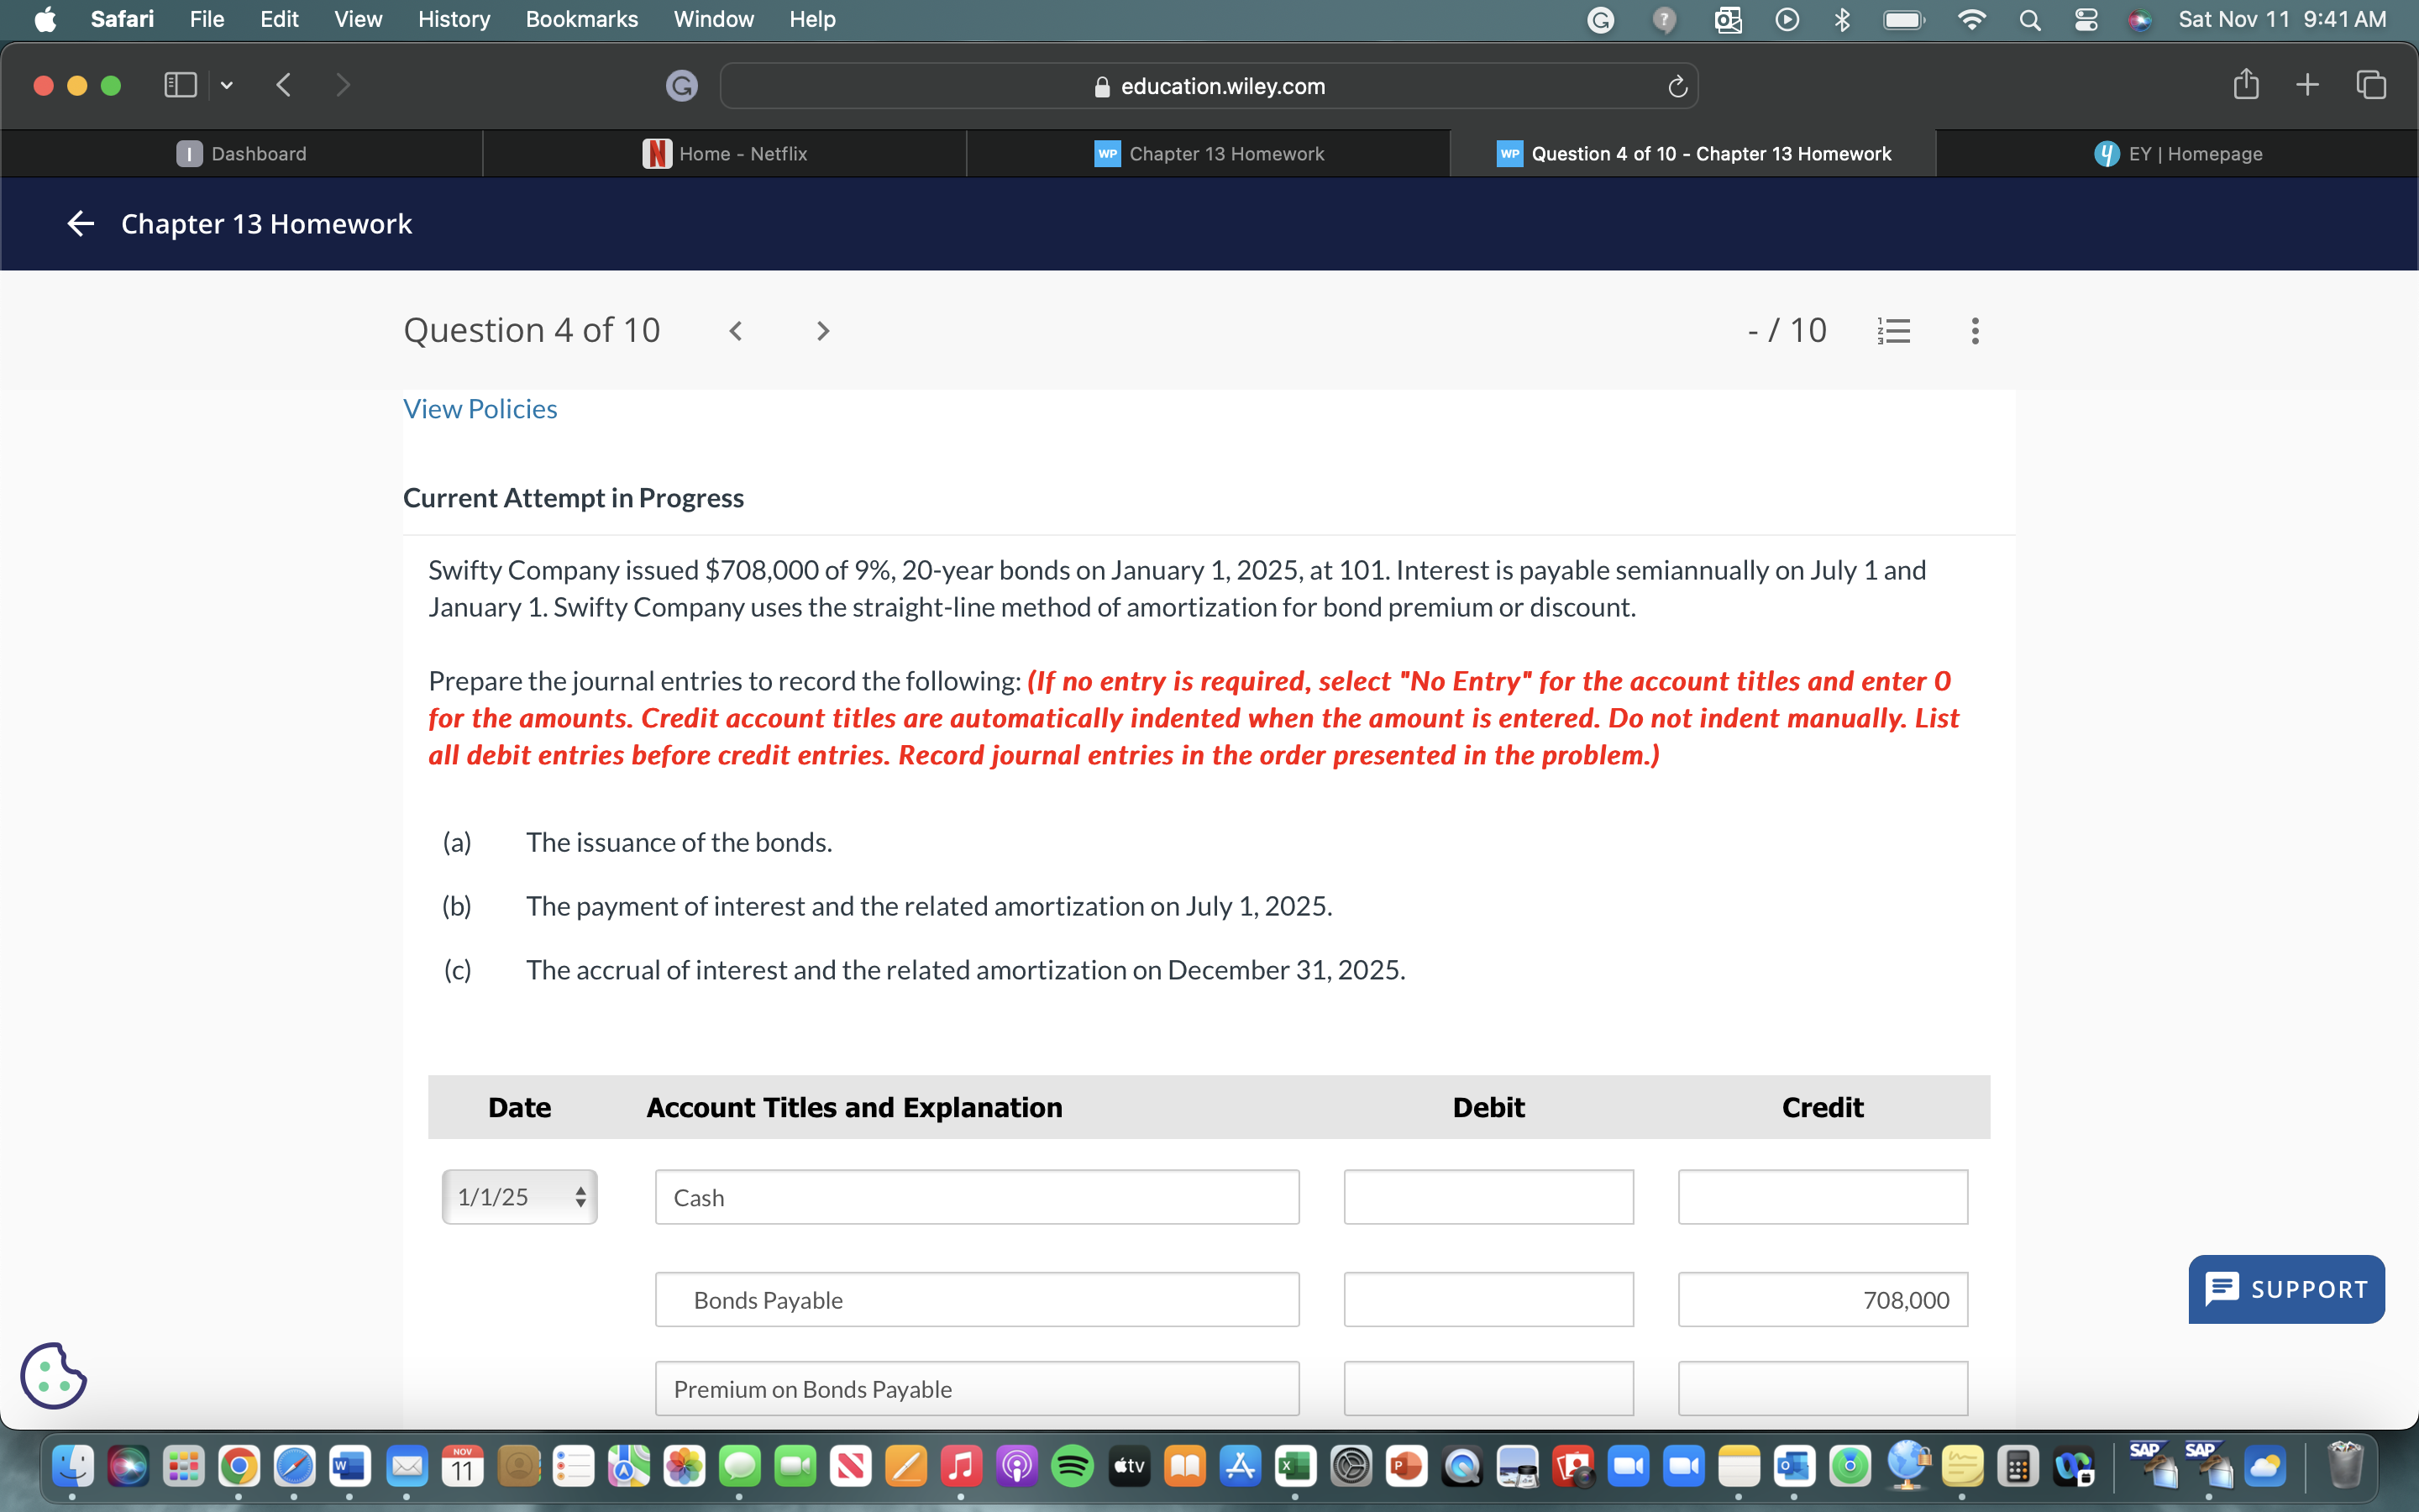
Task: Click the Safari share icon
Action: click(2245, 85)
